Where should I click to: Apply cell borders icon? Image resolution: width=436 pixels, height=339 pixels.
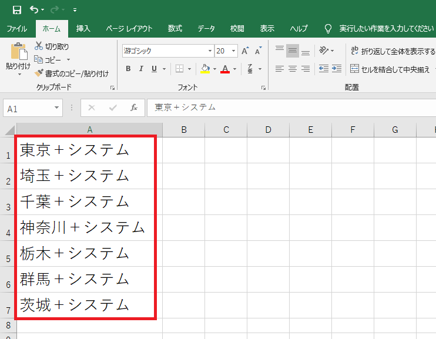[180, 69]
